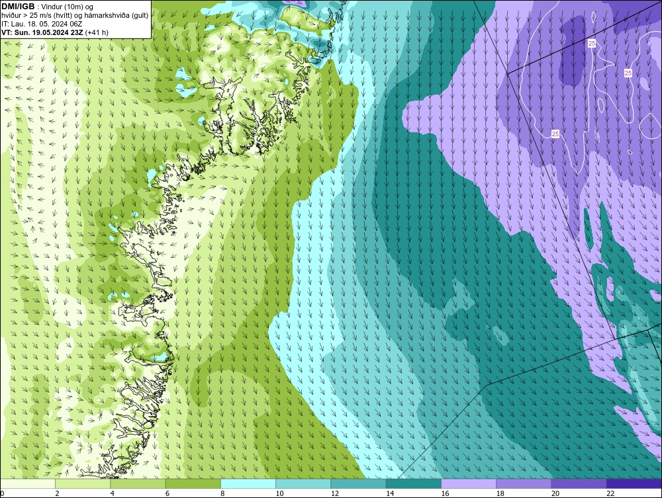
Task: Click the '12' label on the color scale
Action: (335, 493)
